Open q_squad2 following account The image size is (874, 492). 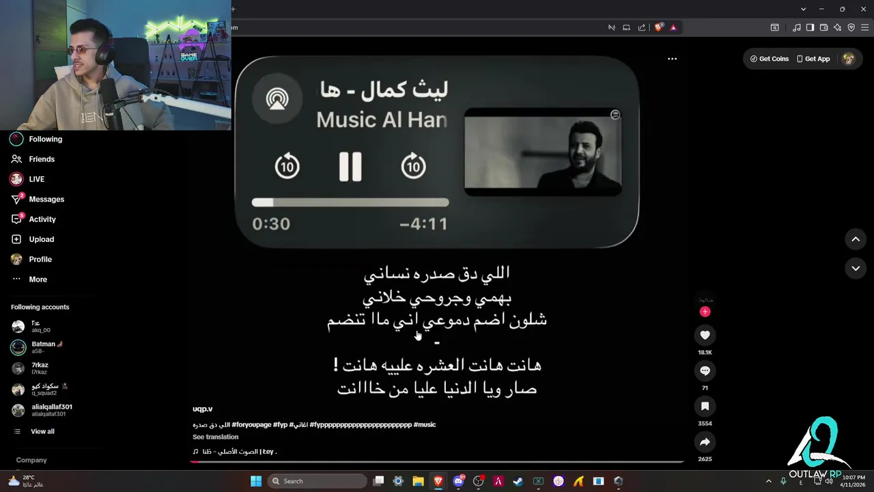40,389
